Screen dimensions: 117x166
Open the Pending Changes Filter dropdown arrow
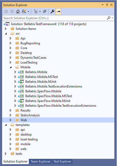tap(40, 11)
